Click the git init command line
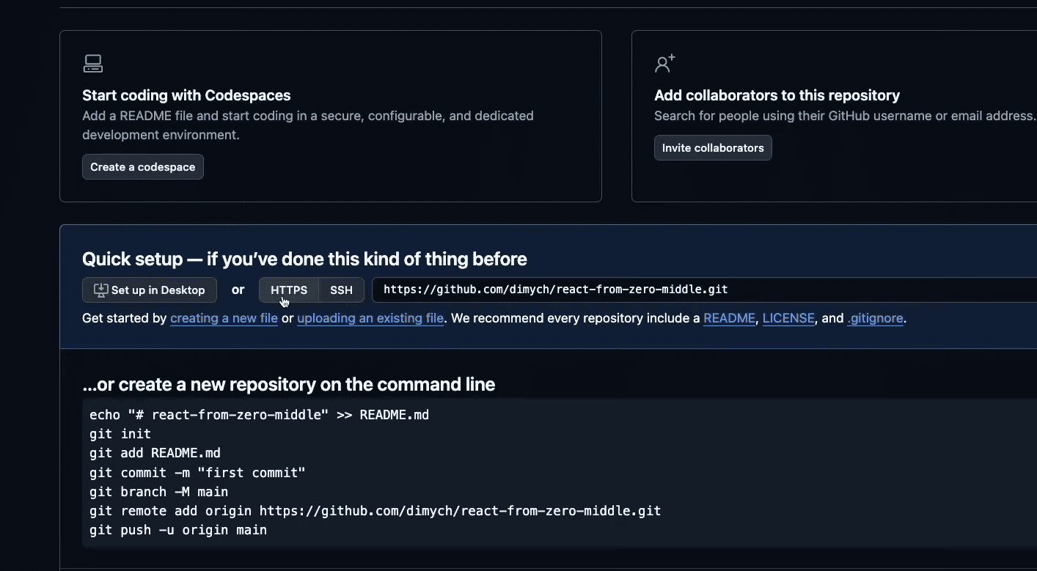 [x=120, y=434]
